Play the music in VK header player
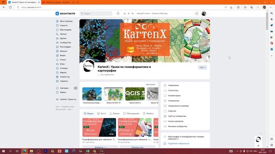 coord(128,13)
